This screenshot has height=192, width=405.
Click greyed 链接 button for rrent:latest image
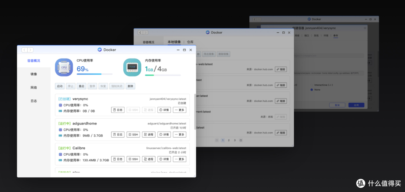coord(281,117)
